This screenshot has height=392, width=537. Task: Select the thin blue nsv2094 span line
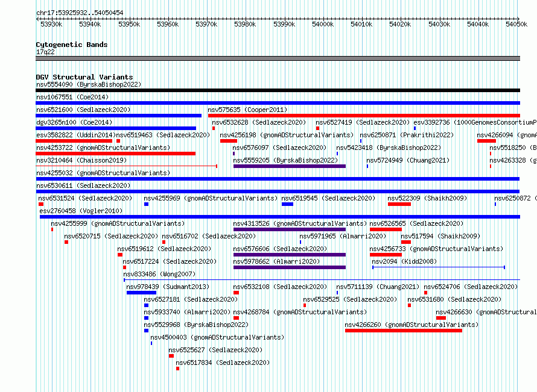coord(439,267)
